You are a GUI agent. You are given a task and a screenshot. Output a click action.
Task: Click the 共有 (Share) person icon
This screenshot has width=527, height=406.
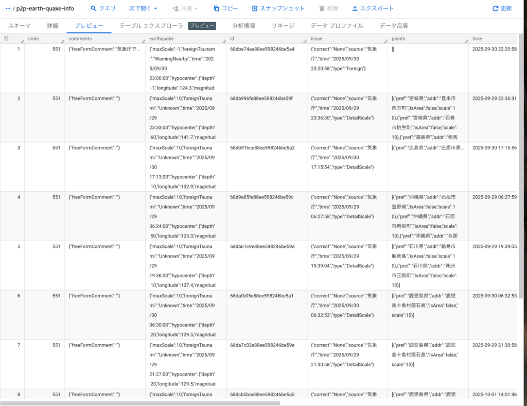coord(175,9)
